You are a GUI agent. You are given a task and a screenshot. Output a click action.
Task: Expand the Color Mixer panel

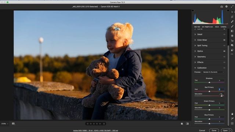tap(195, 40)
